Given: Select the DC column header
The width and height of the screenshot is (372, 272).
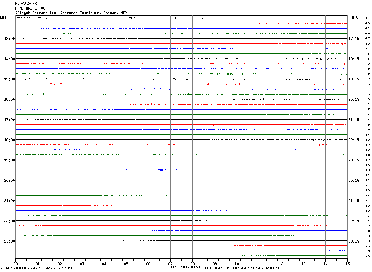Looking at the screenshot, I should 366,16.
